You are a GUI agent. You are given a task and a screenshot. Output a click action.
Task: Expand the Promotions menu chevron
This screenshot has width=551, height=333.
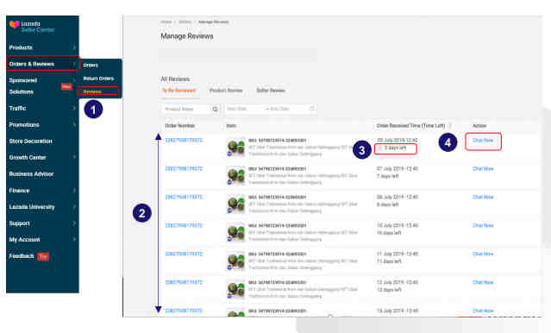74,125
